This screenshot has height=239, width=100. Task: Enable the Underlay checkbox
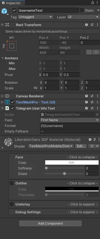[12, 204]
